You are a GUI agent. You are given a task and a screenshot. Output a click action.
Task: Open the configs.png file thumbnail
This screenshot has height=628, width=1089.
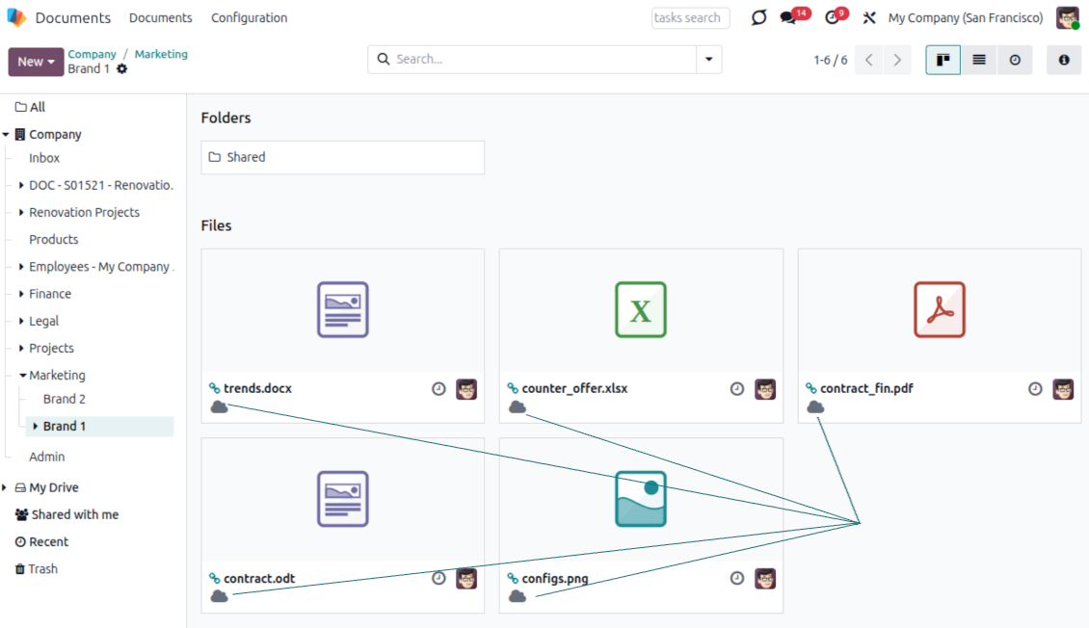(641, 499)
